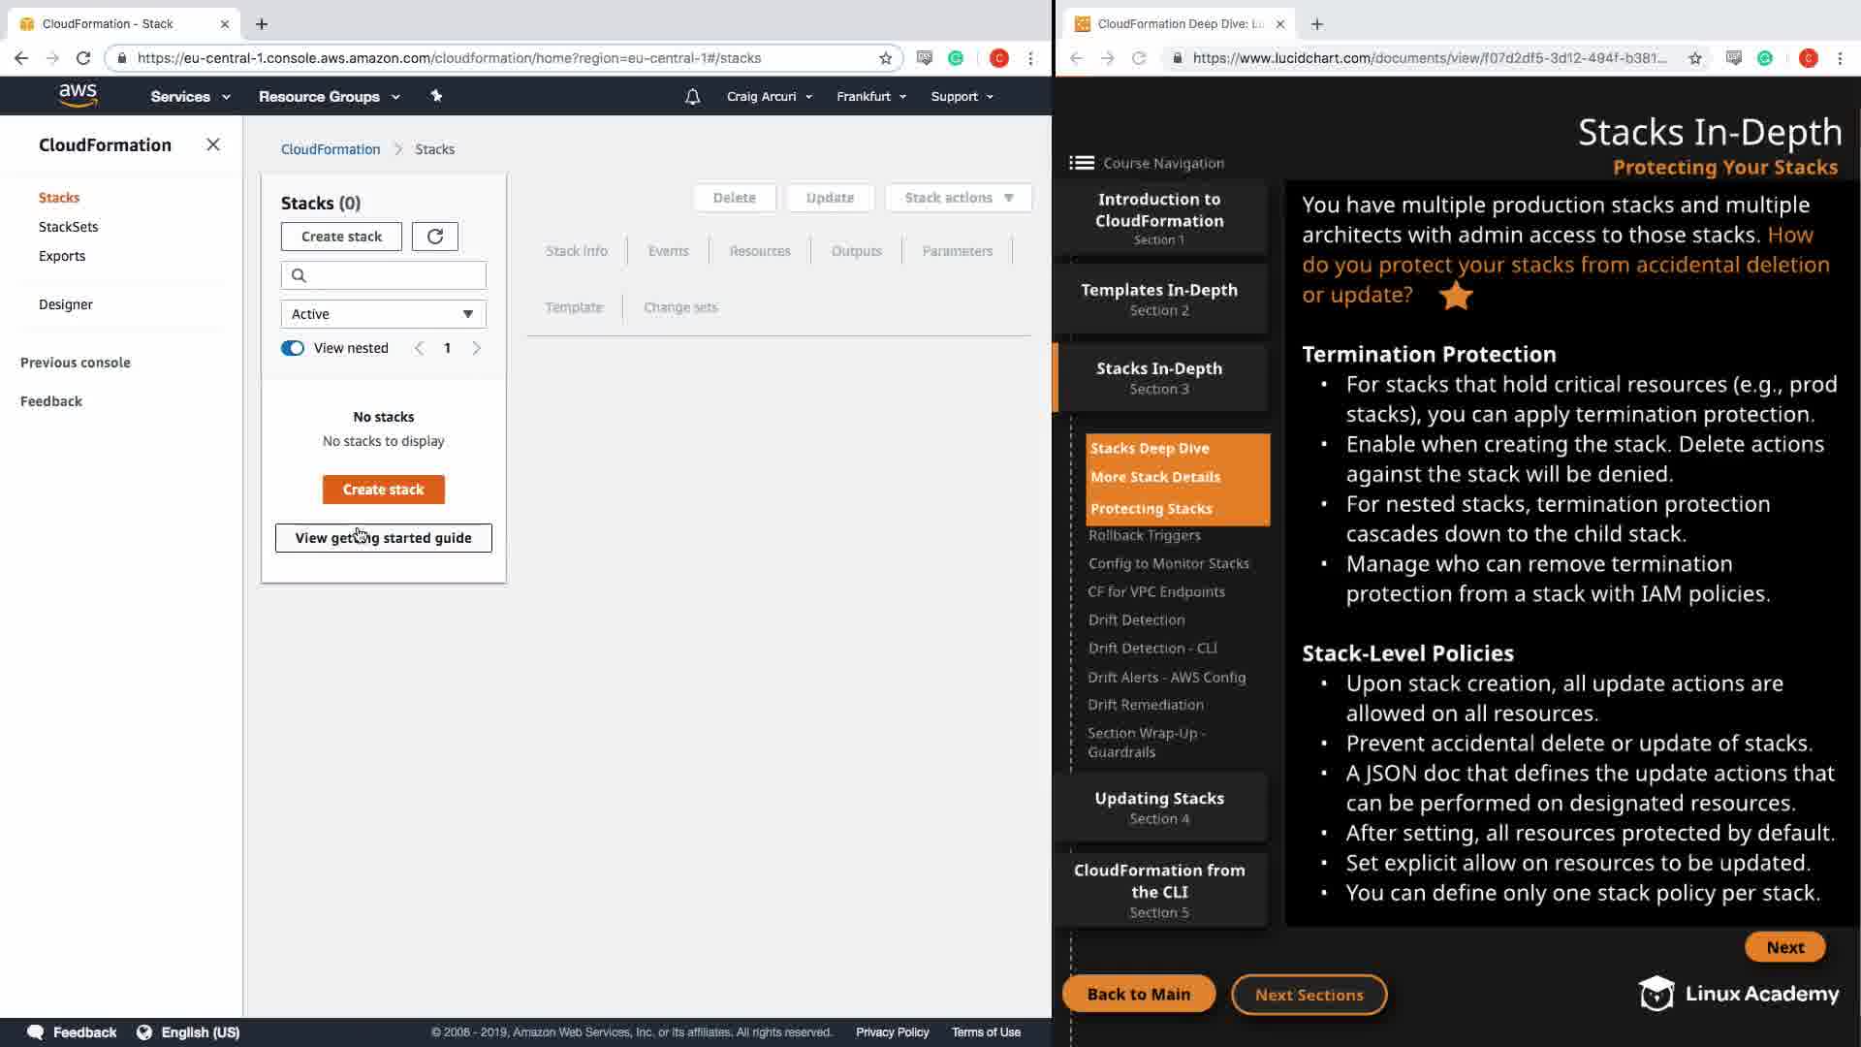Open the Frankfurt region selector

(x=870, y=97)
